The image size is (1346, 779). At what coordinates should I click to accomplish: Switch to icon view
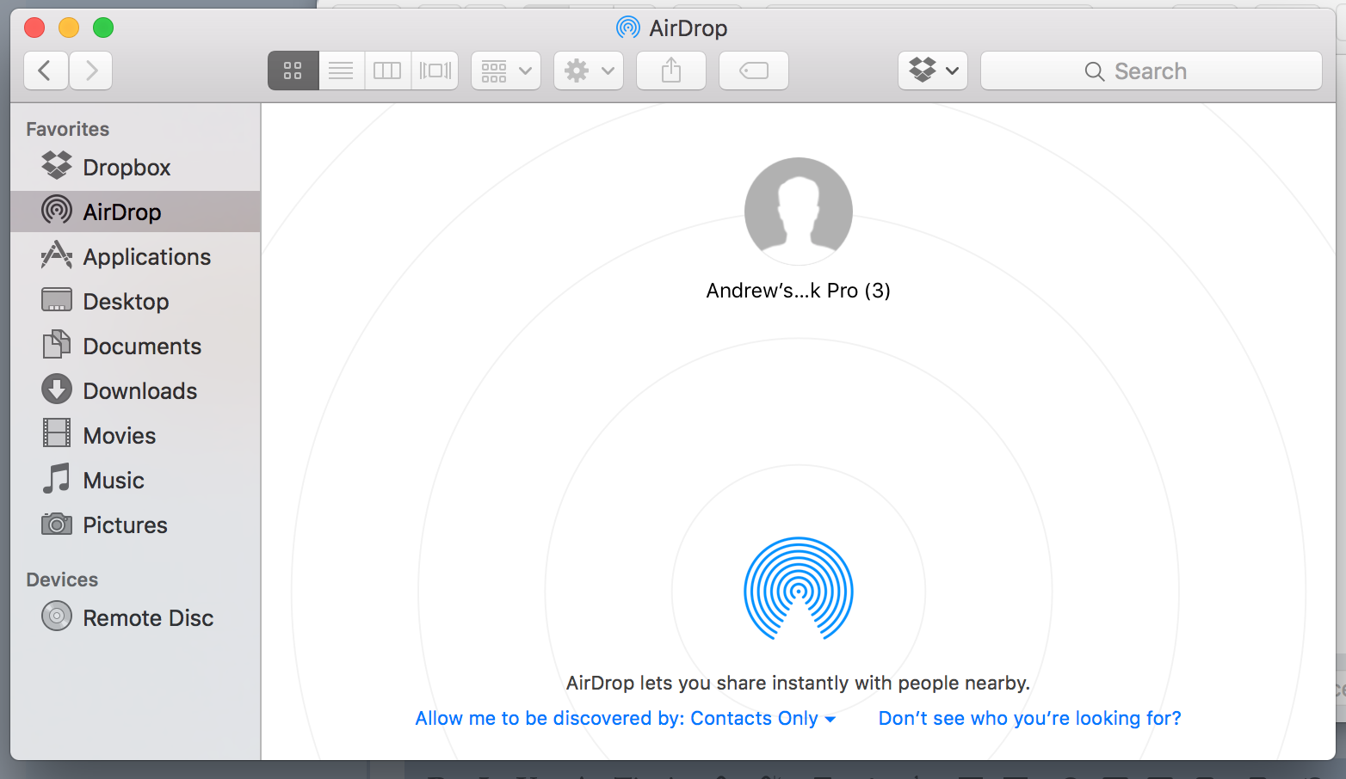[x=293, y=71]
